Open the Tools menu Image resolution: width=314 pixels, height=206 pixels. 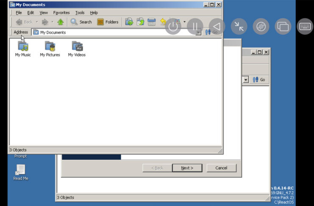point(80,13)
